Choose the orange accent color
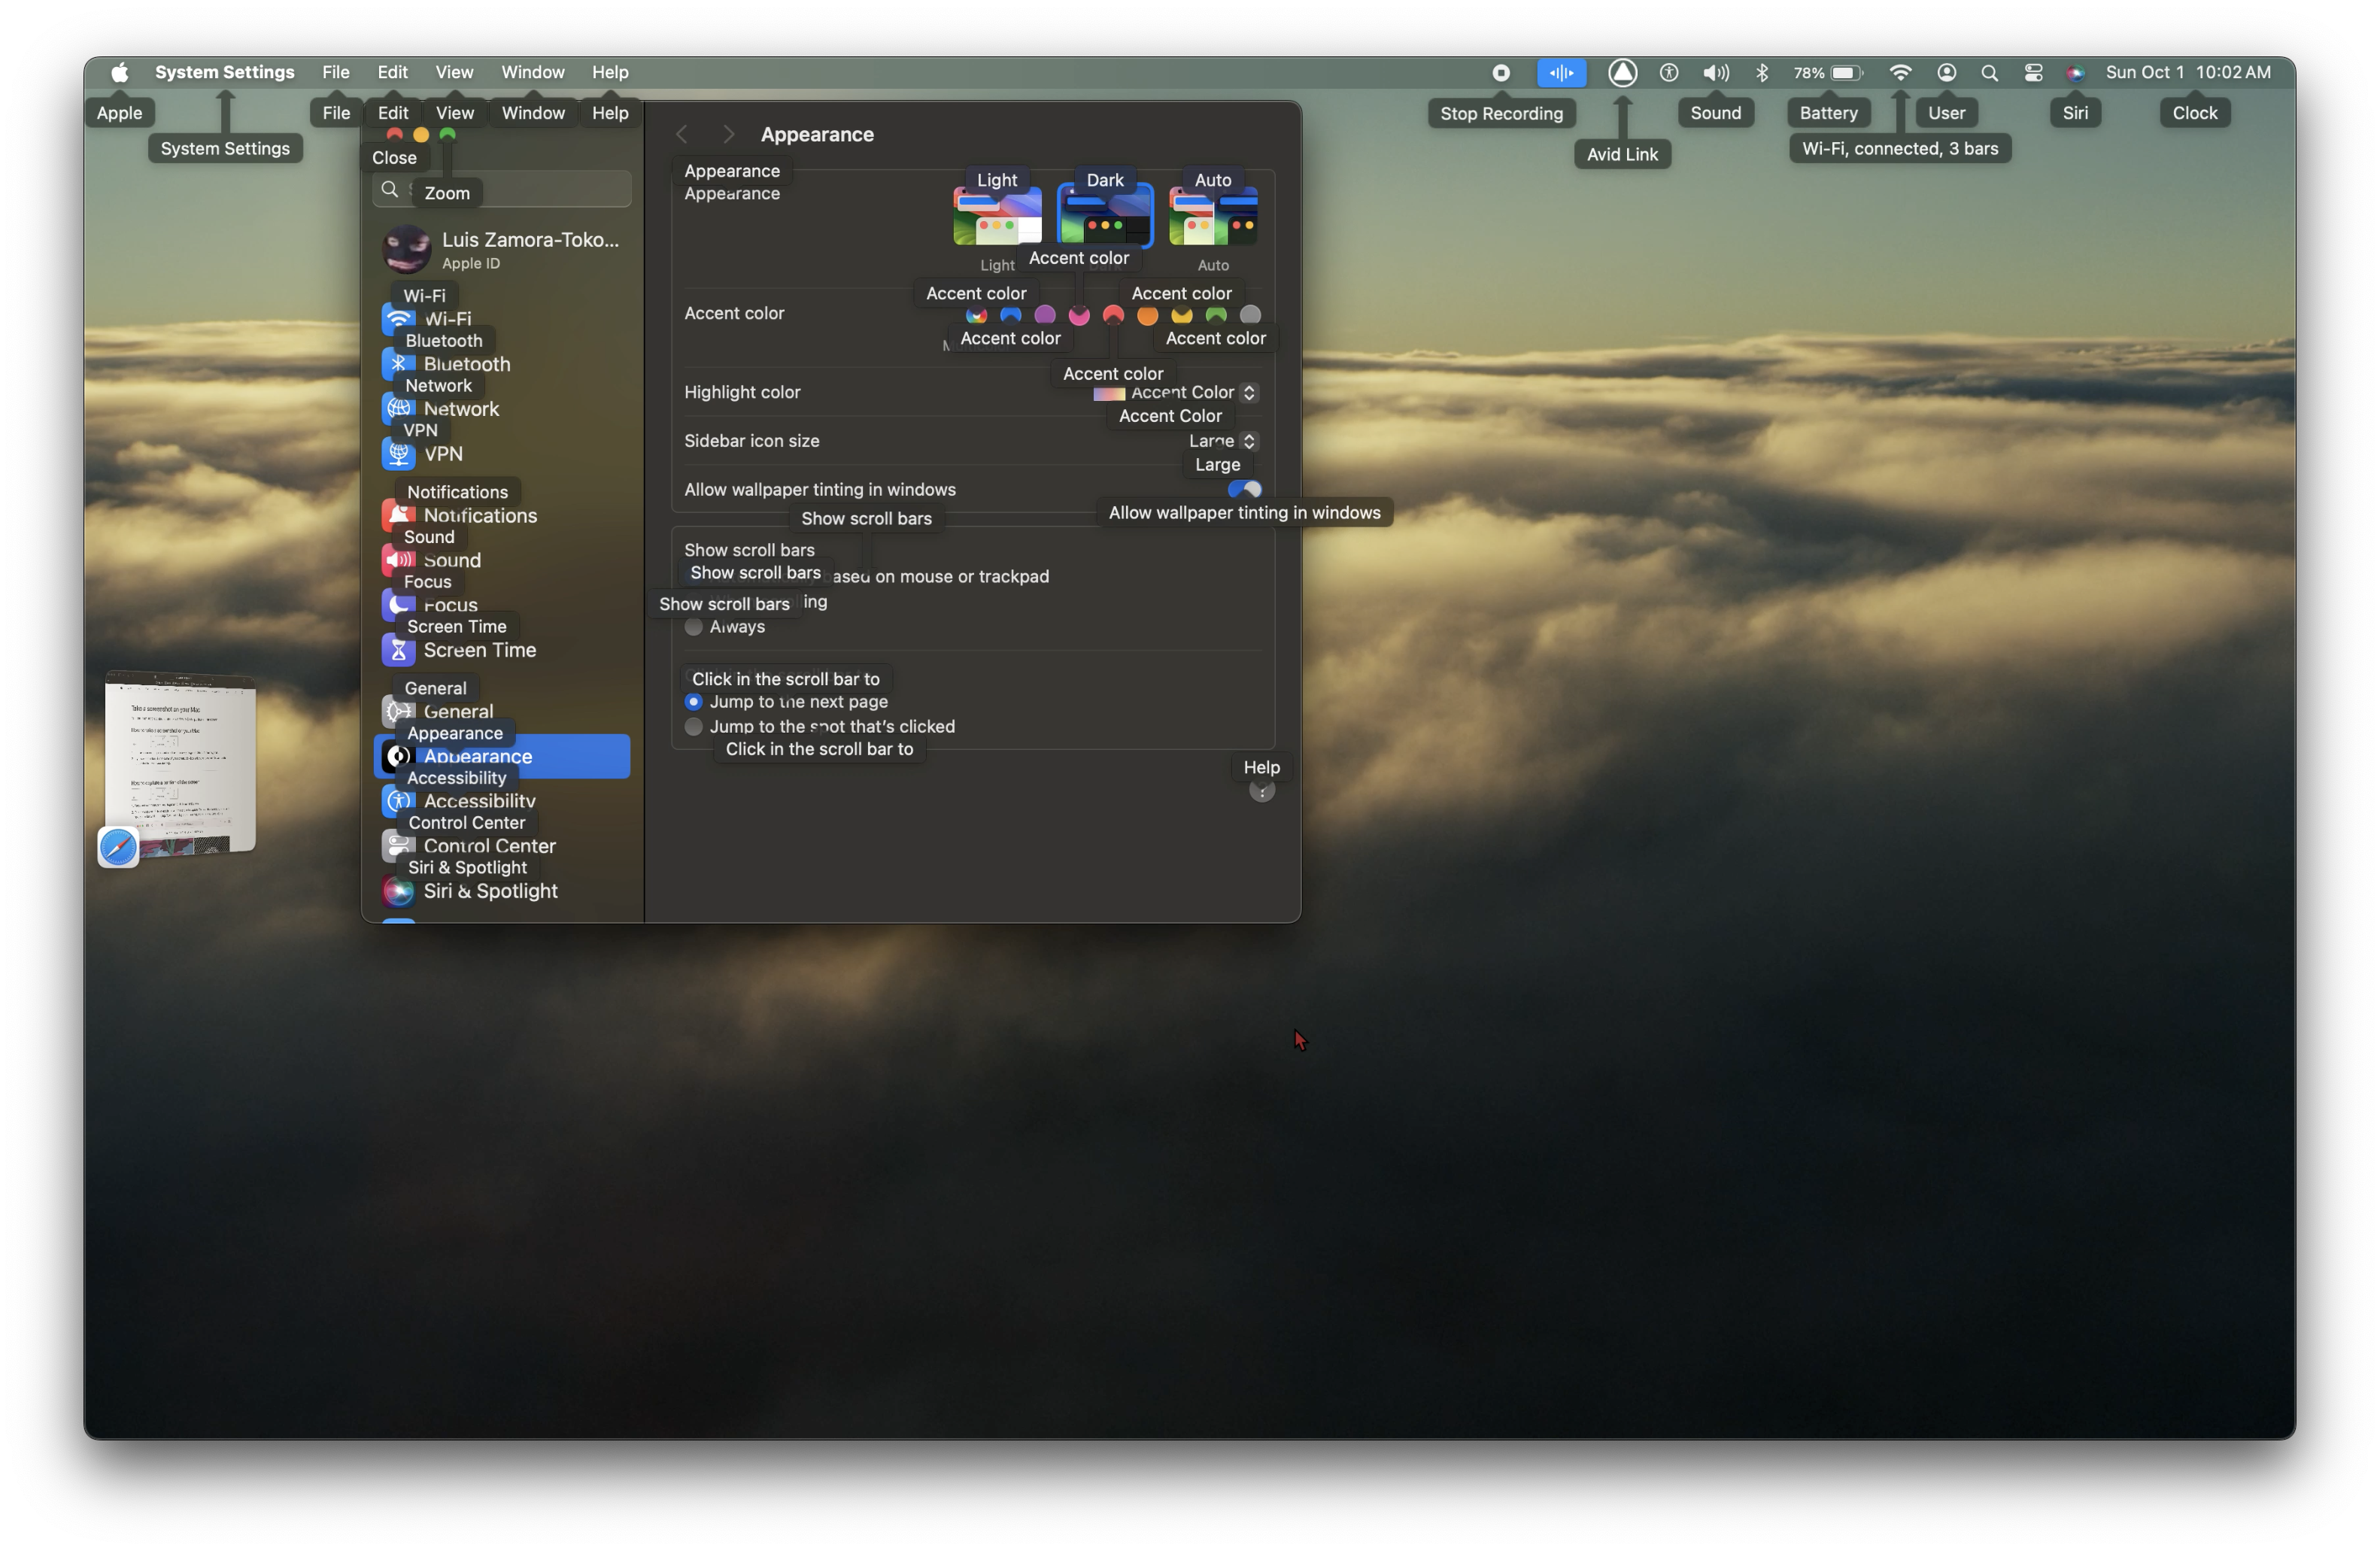 (1147, 315)
